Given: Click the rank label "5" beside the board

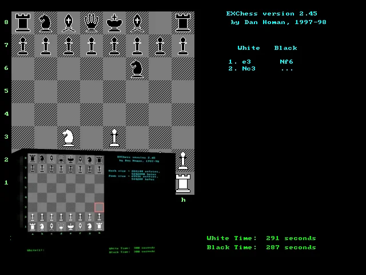Looking at the screenshot, I should click(6, 91).
